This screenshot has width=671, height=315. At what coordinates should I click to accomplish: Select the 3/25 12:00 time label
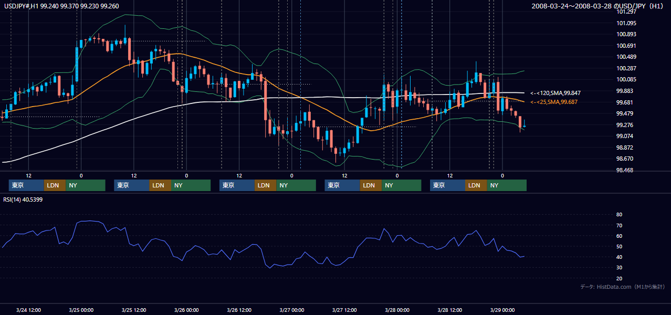click(x=133, y=310)
